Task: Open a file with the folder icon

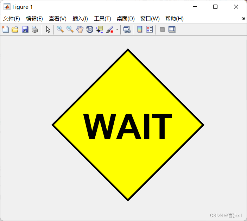Action: pos(15,29)
